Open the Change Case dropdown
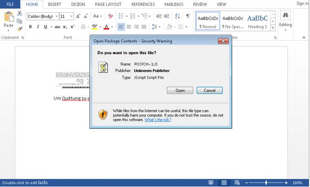This screenshot has width=310, height=187. [x=97, y=16]
